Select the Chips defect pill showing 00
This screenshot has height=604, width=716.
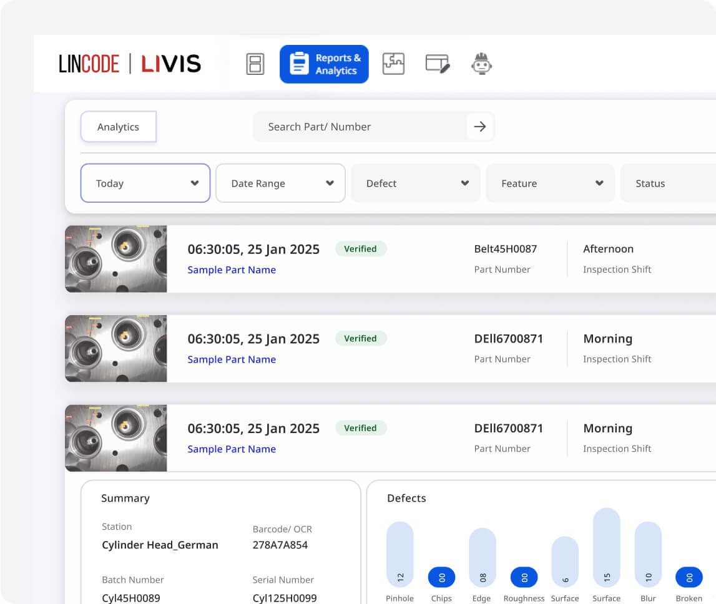[441, 577]
